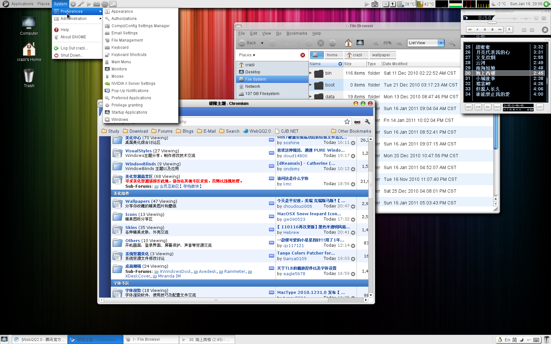Viewport: 551px width, 344px height.
Task: Open the Back history dropdown arrow
Action: coord(262,43)
